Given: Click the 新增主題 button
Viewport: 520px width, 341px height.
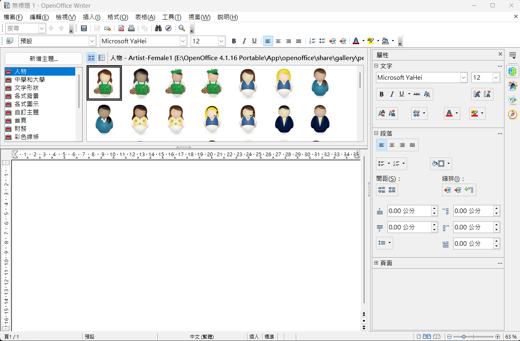Looking at the screenshot, I should pos(43,58).
